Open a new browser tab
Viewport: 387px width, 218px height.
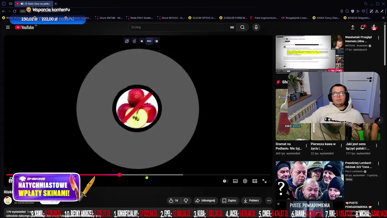coord(56,4)
